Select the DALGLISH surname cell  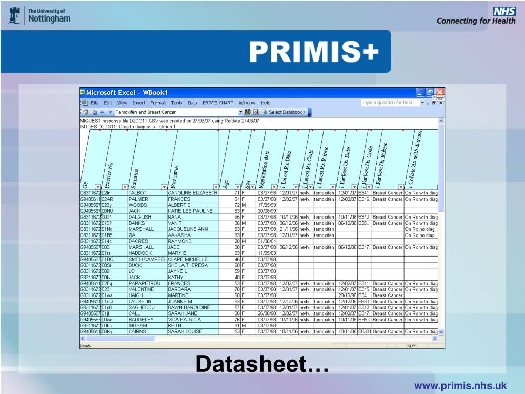tap(147, 217)
